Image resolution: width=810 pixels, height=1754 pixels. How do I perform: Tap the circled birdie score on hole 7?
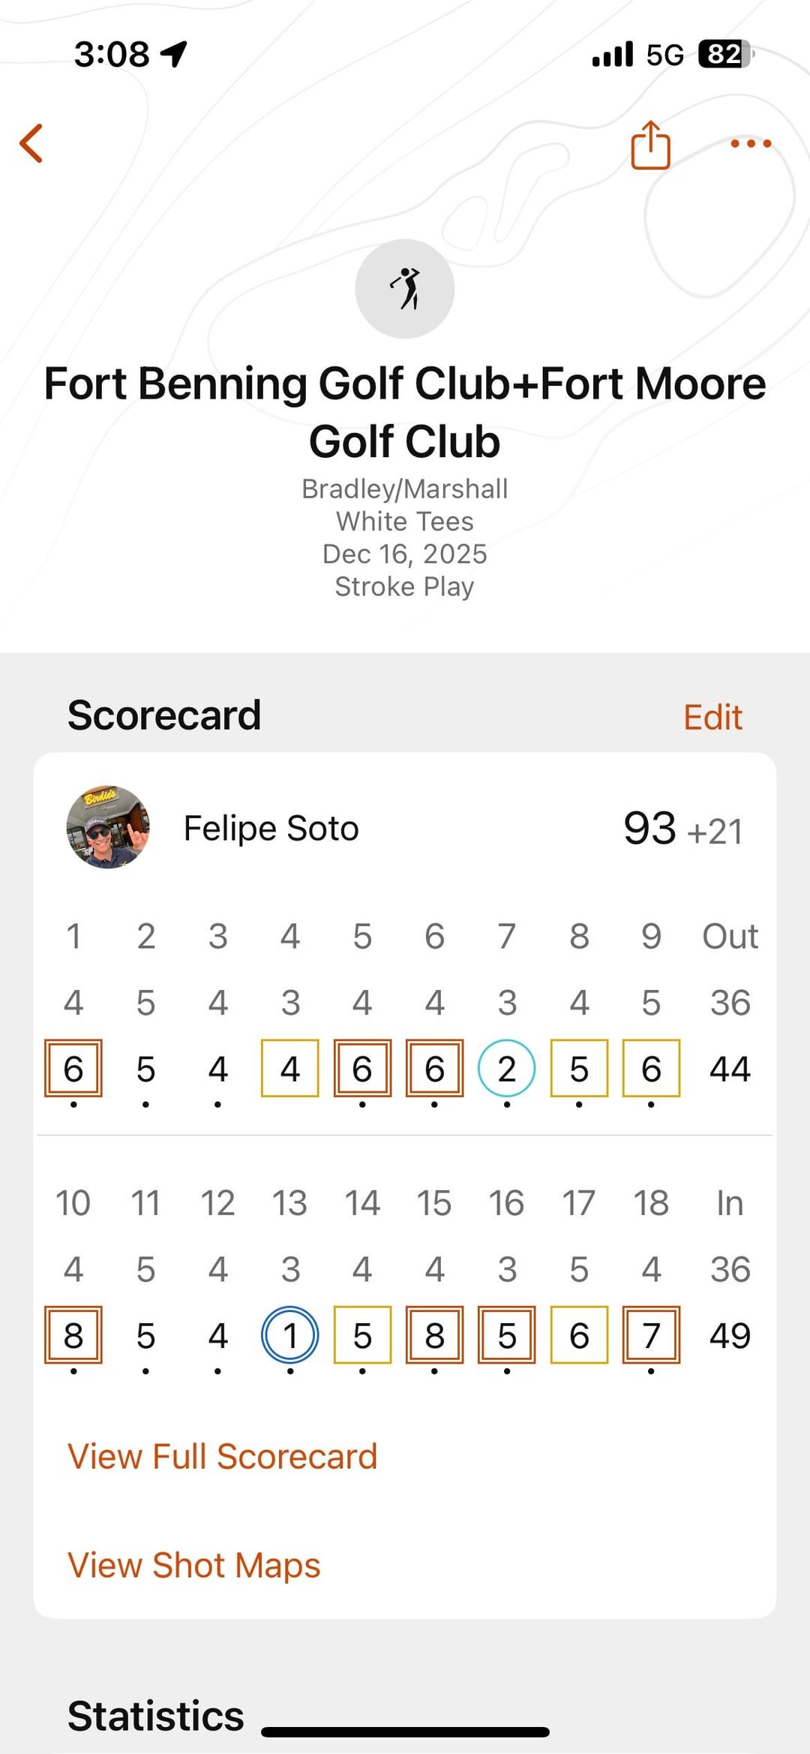click(507, 1069)
